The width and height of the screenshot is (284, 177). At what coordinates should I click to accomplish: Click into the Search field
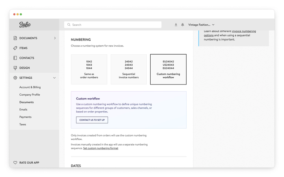click(x=113, y=25)
